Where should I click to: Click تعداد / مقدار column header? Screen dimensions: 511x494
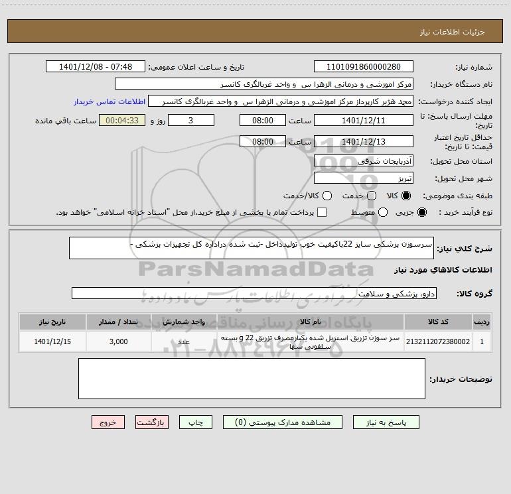119,322
